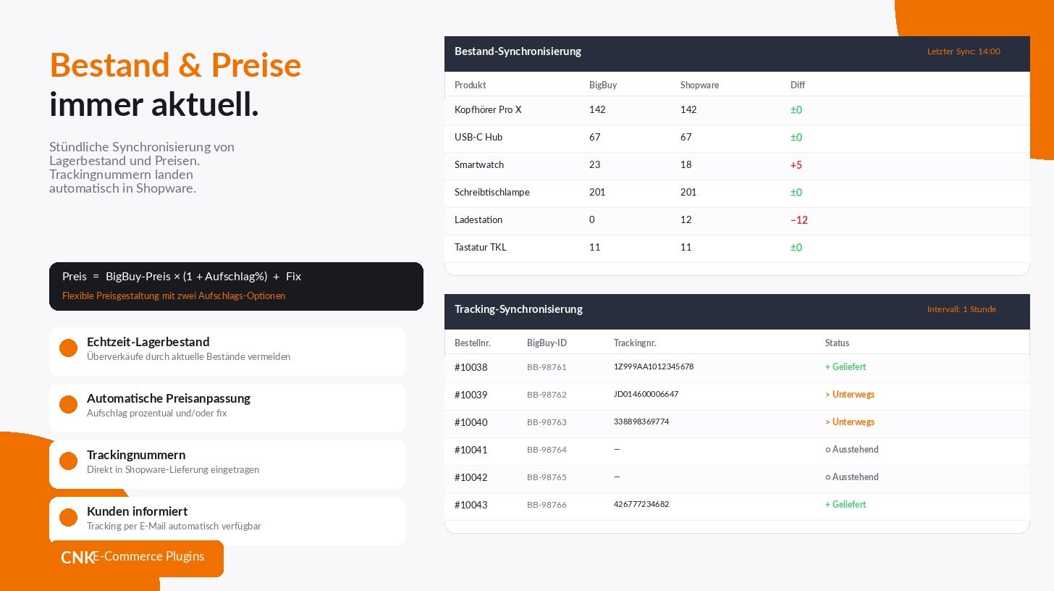The height and width of the screenshot is (591, 1054).
Task: Click the CNK logo badge
Action: click(x=136, y=558)
